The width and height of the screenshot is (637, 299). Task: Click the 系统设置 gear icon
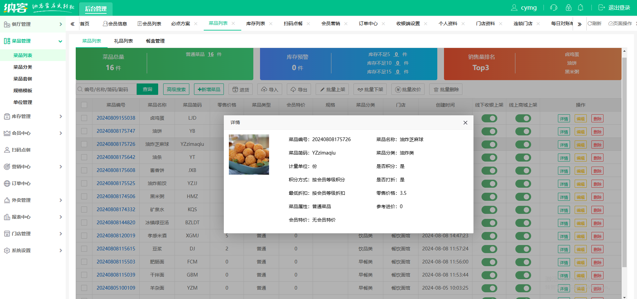[x=7, y=250]
